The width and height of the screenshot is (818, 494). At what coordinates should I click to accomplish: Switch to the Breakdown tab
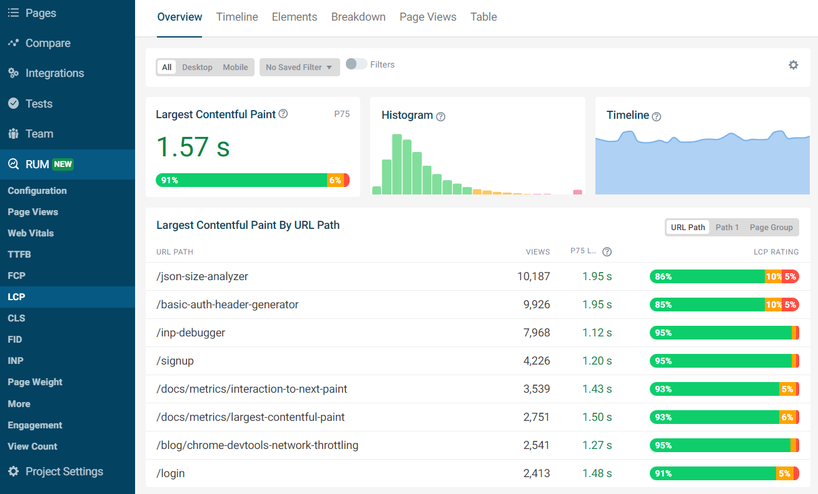point(358,17)
